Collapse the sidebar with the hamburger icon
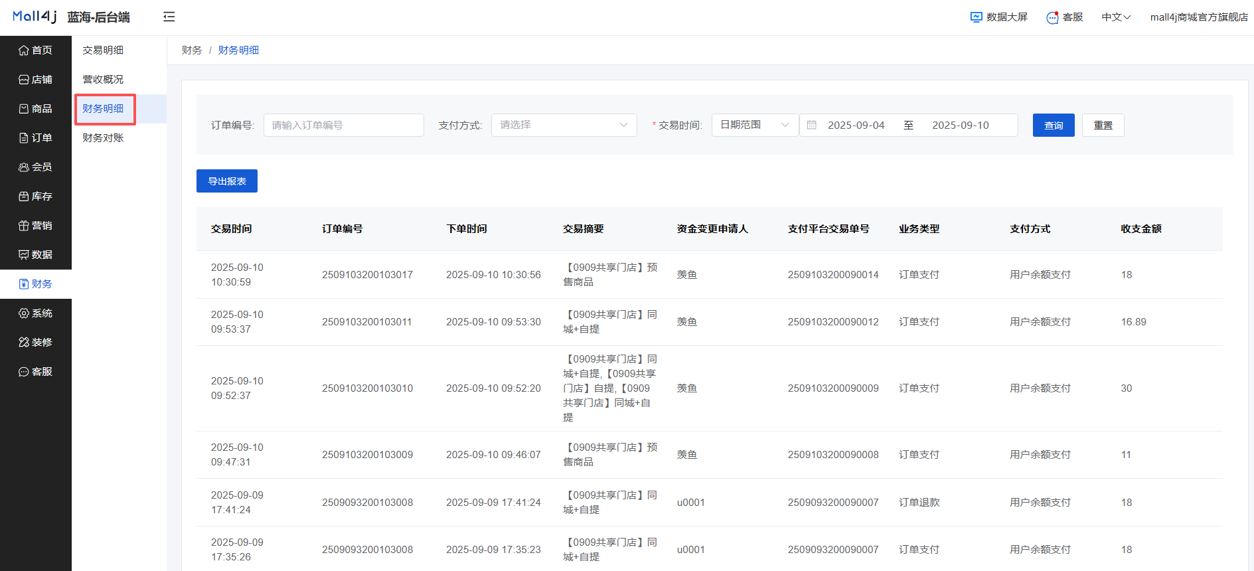The width and height of the screenshot is (1254, 571). tap(169, 17)
